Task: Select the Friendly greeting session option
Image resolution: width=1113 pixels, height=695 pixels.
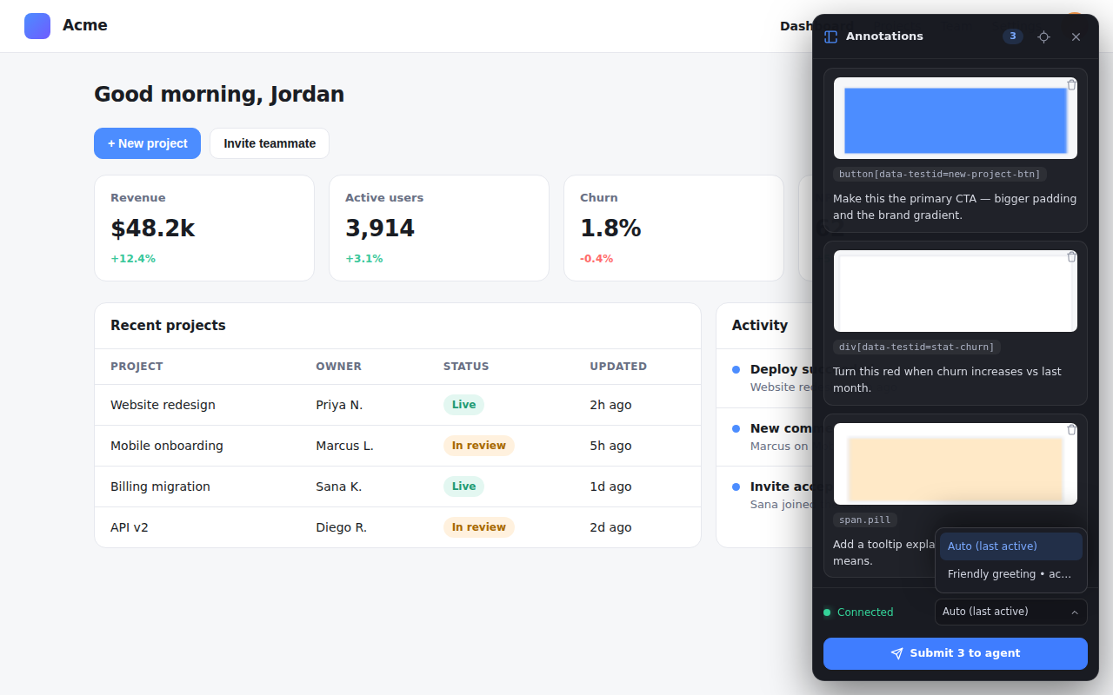Action: (x=1011, y=574)
